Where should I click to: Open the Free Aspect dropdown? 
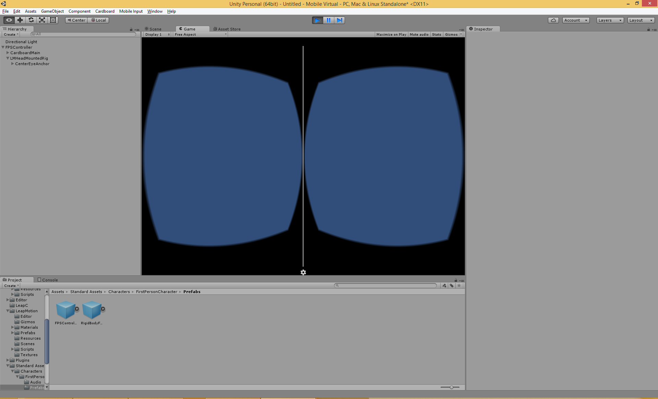(200, 35)
